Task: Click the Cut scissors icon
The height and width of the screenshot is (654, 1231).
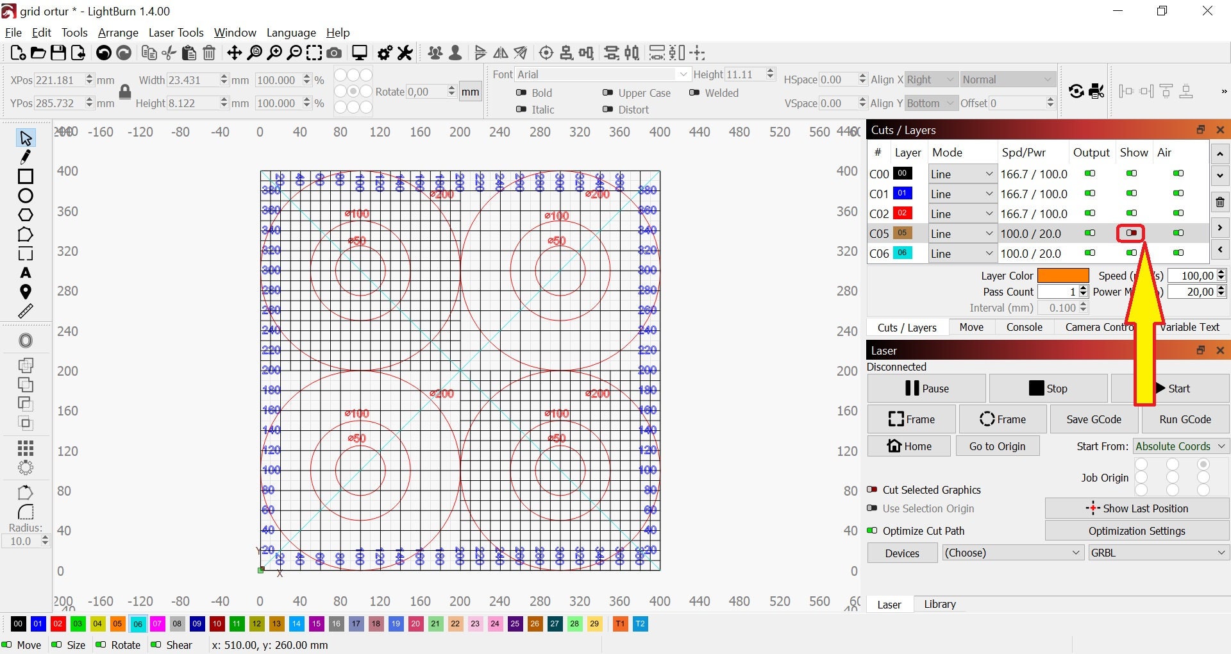Action: point(169,53)
